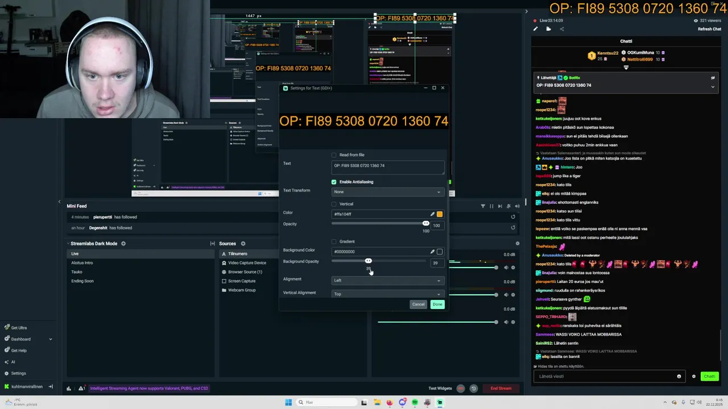728x409 pixels.
Task: Collapse the Streamlabs Dark Mode scene collection
Action: coord(69,244)
